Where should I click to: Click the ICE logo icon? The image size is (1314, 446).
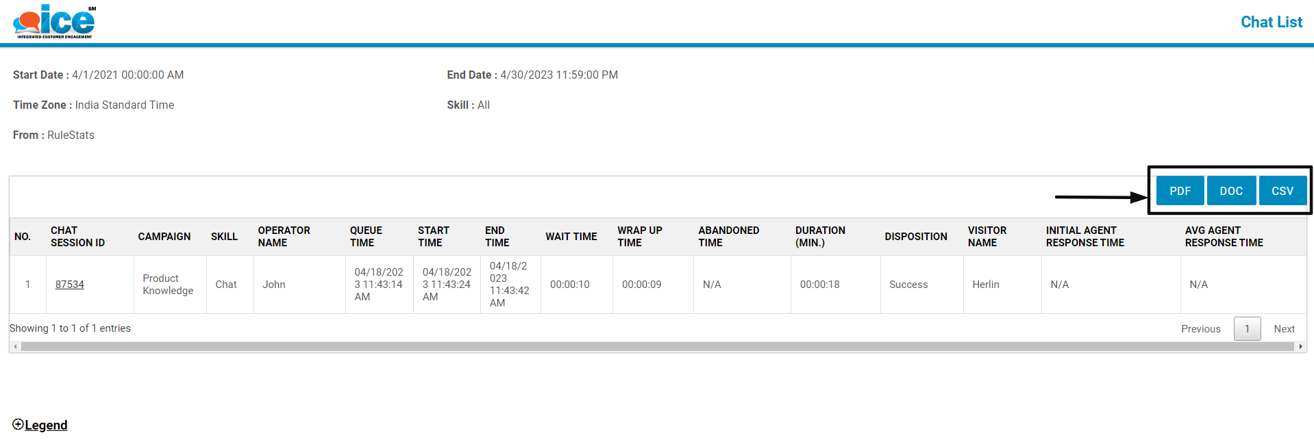(x=54, y=21)
